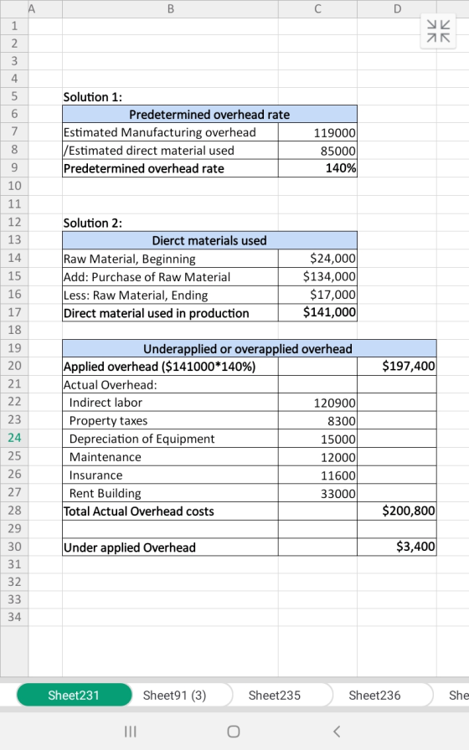Select the $197,400 cell
This screenshot has height=750, width=469.
pos(397,367)
